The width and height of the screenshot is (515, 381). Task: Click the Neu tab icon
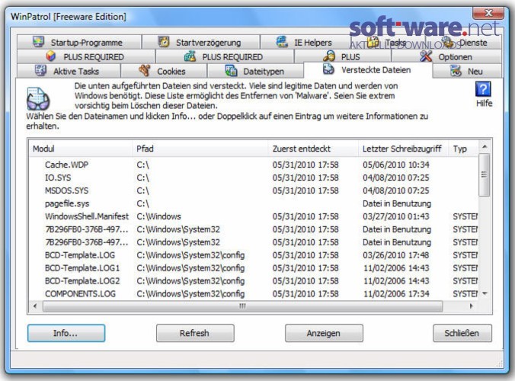(456, 71)
